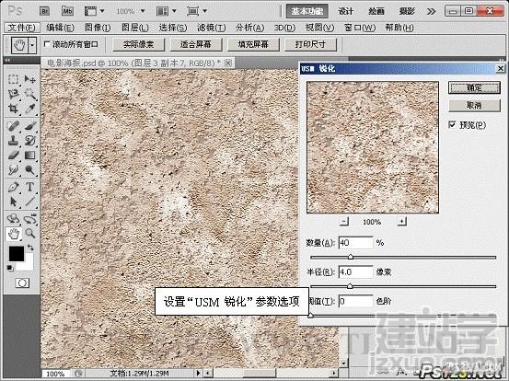Confirm sharpening with 确定 button
This screenshot has width=509, height=381.
tap(474, 87)
